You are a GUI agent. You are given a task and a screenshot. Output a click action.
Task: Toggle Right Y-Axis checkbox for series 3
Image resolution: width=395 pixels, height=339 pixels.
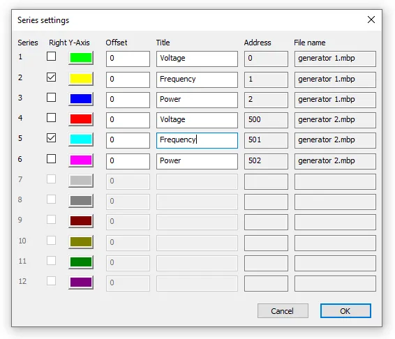51,97
